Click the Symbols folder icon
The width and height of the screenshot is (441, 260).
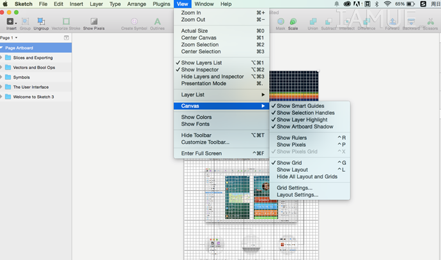pos(8,77)
